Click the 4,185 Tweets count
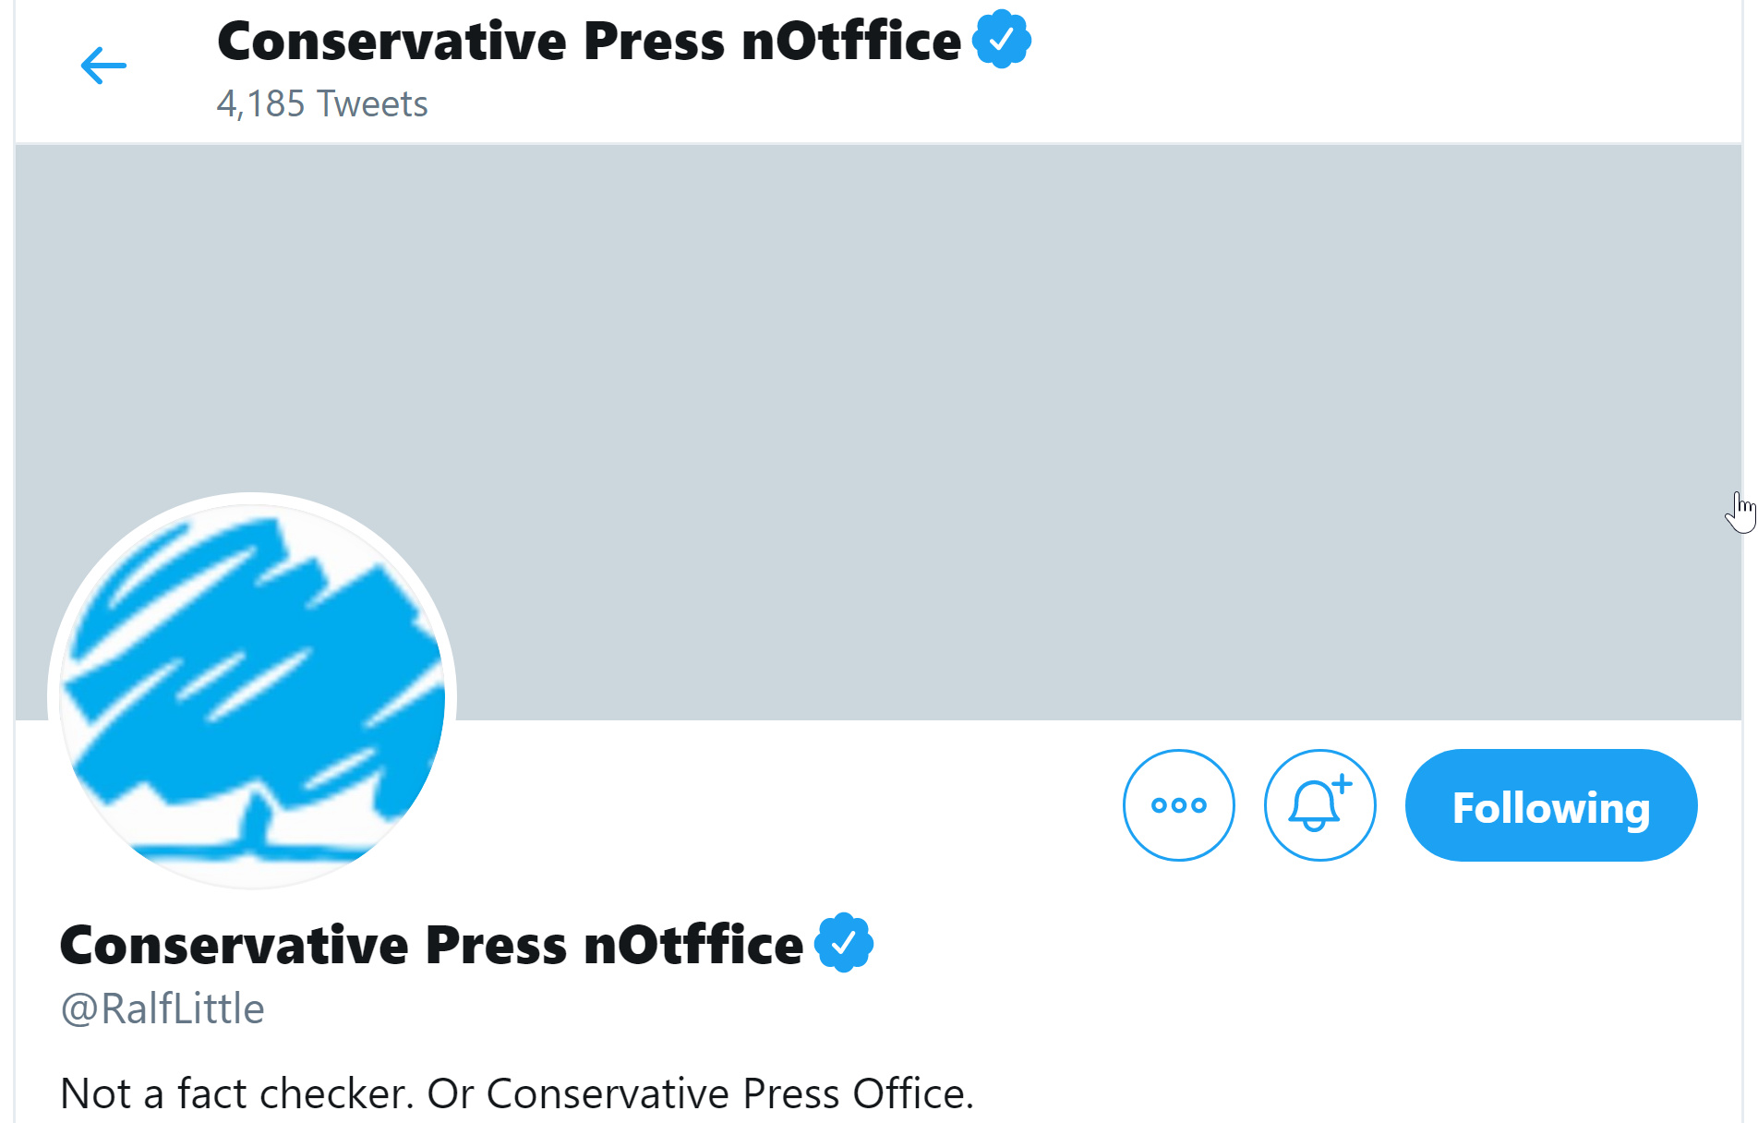 point(322,103)
